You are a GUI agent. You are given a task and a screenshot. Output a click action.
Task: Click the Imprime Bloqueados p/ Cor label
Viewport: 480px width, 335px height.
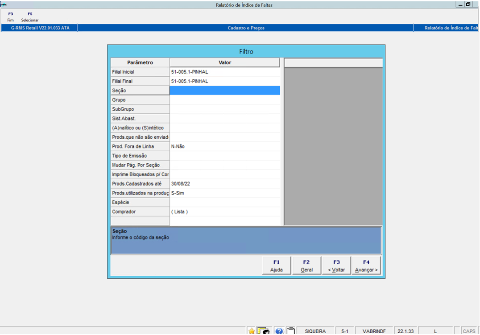(x=140, y=174)
